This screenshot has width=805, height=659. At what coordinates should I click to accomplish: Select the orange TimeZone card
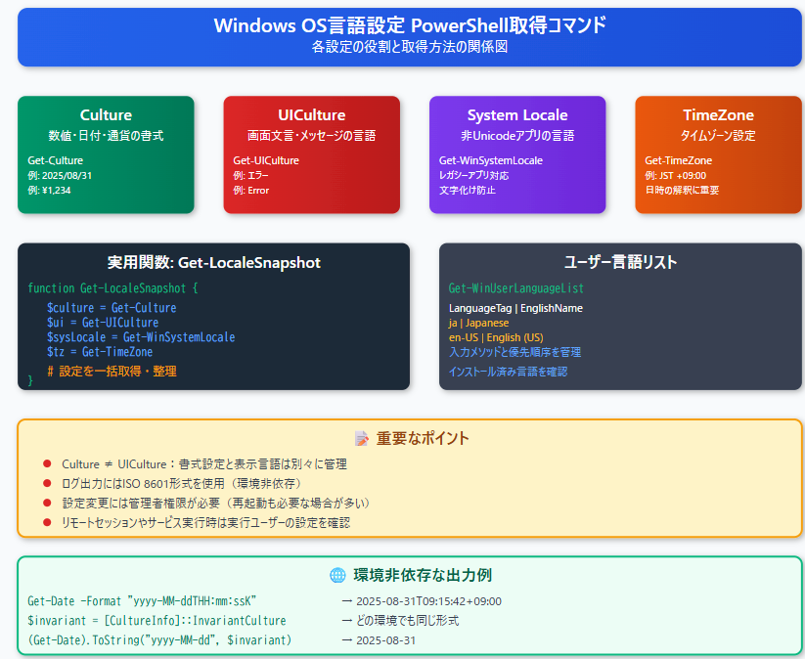coord(718,154)
